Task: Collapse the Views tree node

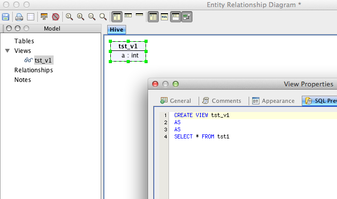Action: (x=7, y=51)
